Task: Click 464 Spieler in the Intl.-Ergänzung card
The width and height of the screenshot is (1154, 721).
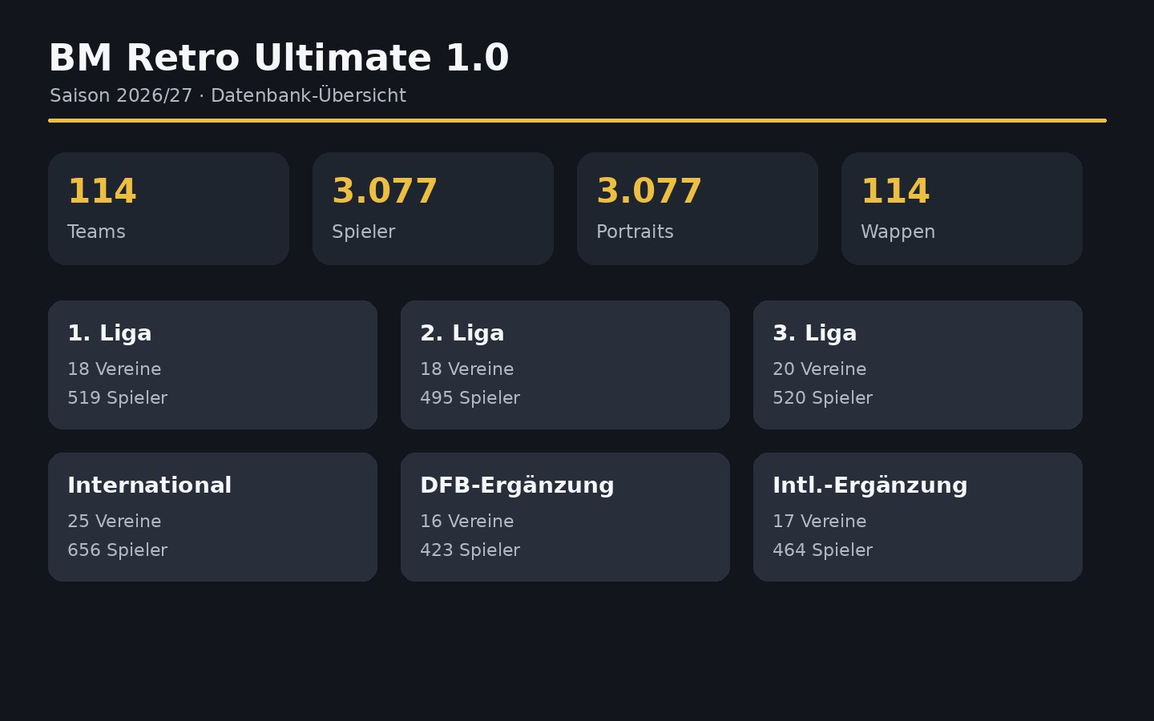Action: tap(822, 550)
